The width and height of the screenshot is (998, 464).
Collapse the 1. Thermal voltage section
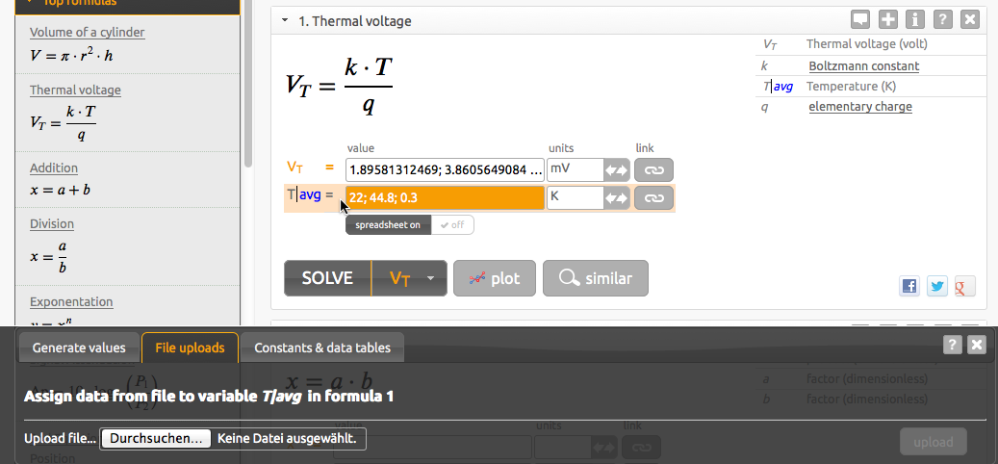pyautogui.click(x=285, y=21)
